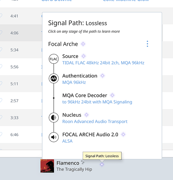Click the speaker icon for FOCAL ARCHE Audio
The height and width of the screenshot is (180, 173).
coord(54,137)
